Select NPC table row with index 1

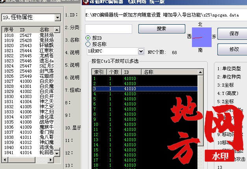coord(145,78)
